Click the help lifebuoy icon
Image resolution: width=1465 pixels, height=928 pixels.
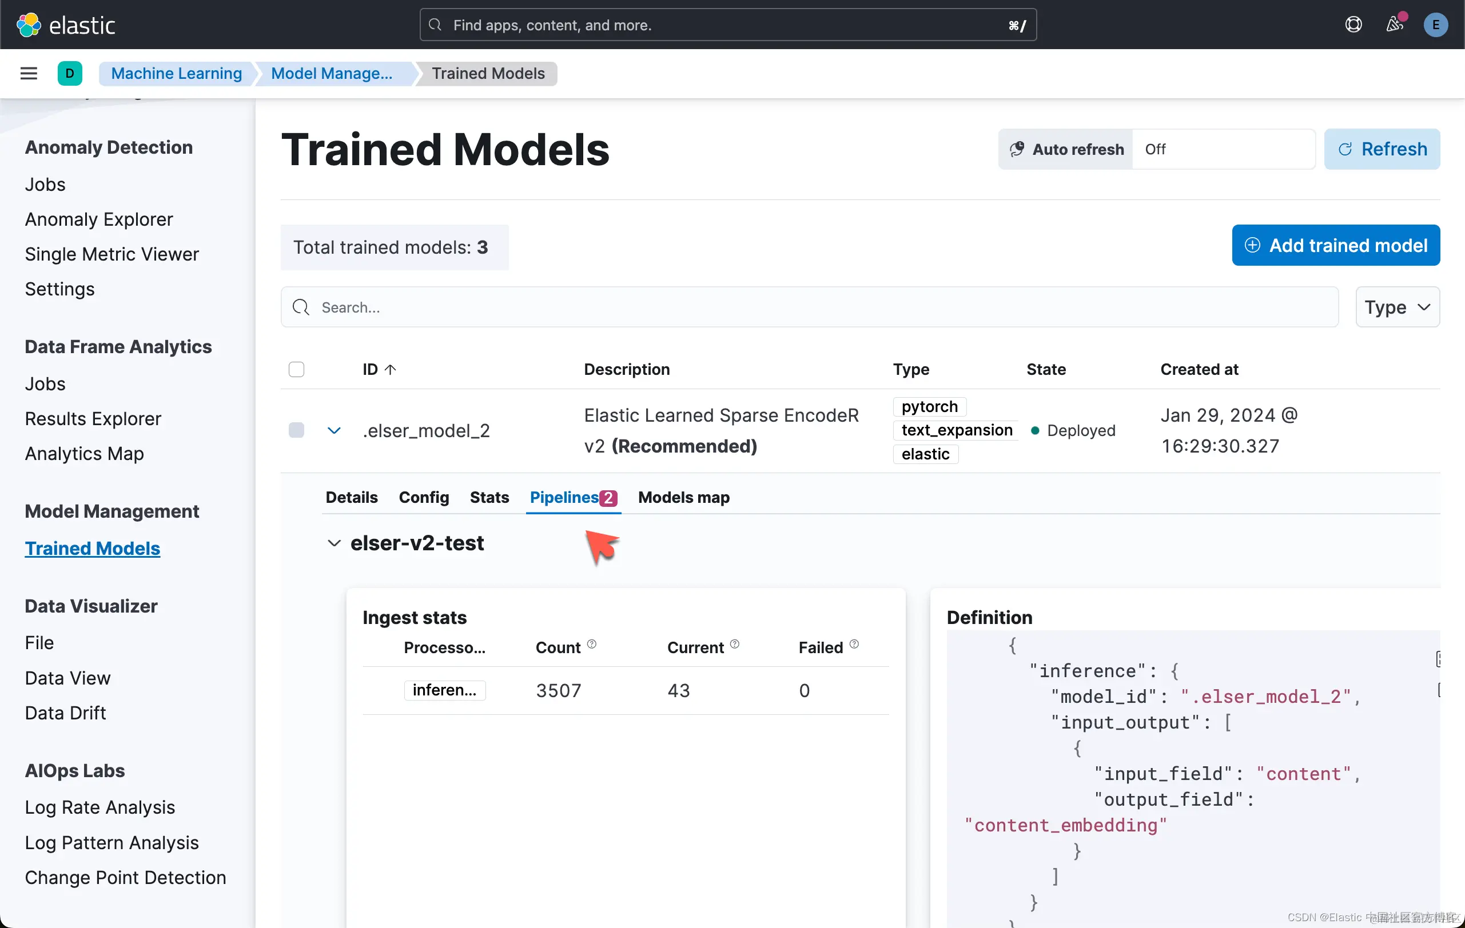click(x=1353, y=25)
